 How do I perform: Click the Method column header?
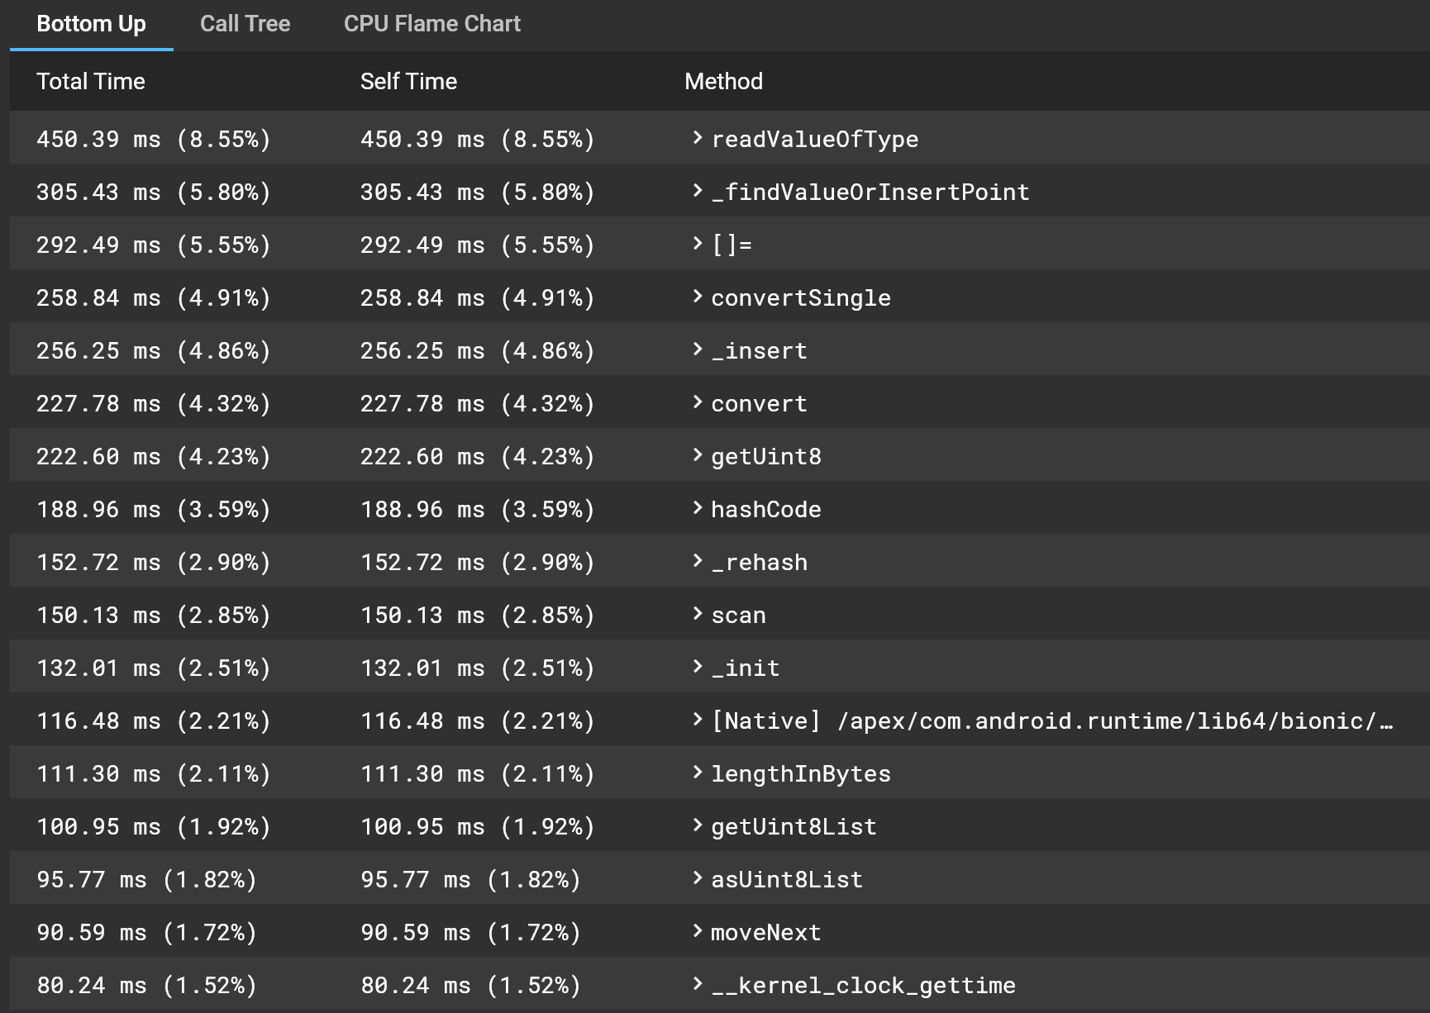tap(723, 81)
